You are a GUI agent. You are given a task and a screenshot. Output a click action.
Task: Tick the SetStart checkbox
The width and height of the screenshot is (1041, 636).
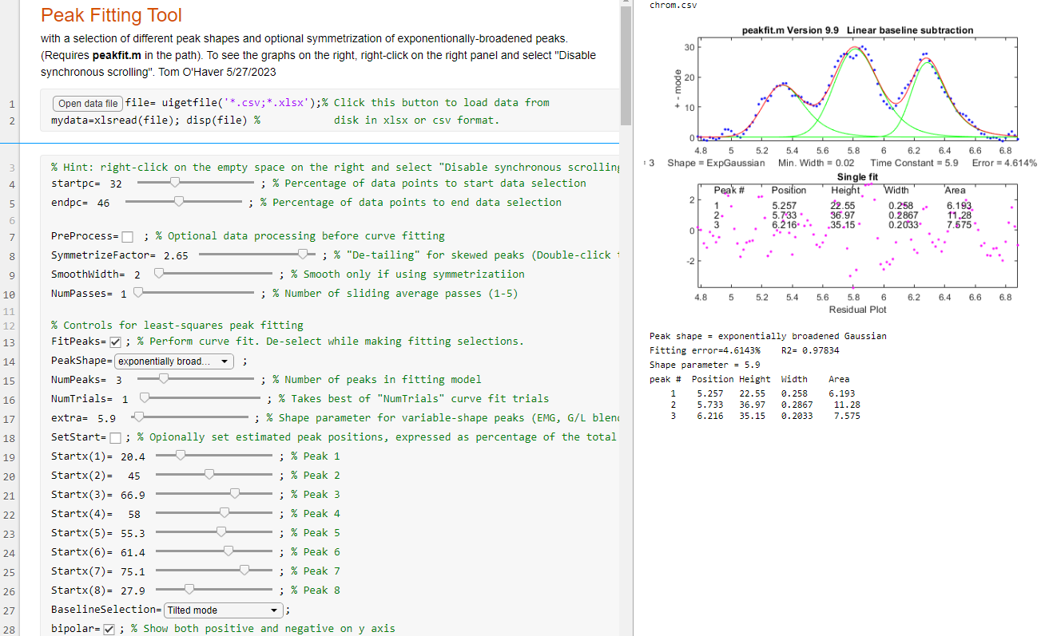(115, 437)
